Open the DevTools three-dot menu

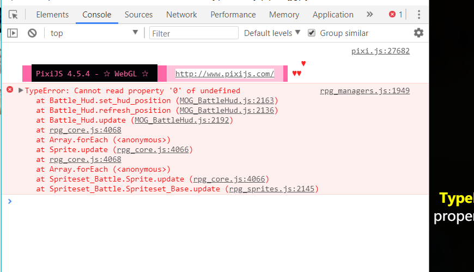pos(418,15)
